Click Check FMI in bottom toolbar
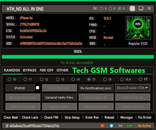Viewport: 156px width, 130px height. (x=51, y=117)
